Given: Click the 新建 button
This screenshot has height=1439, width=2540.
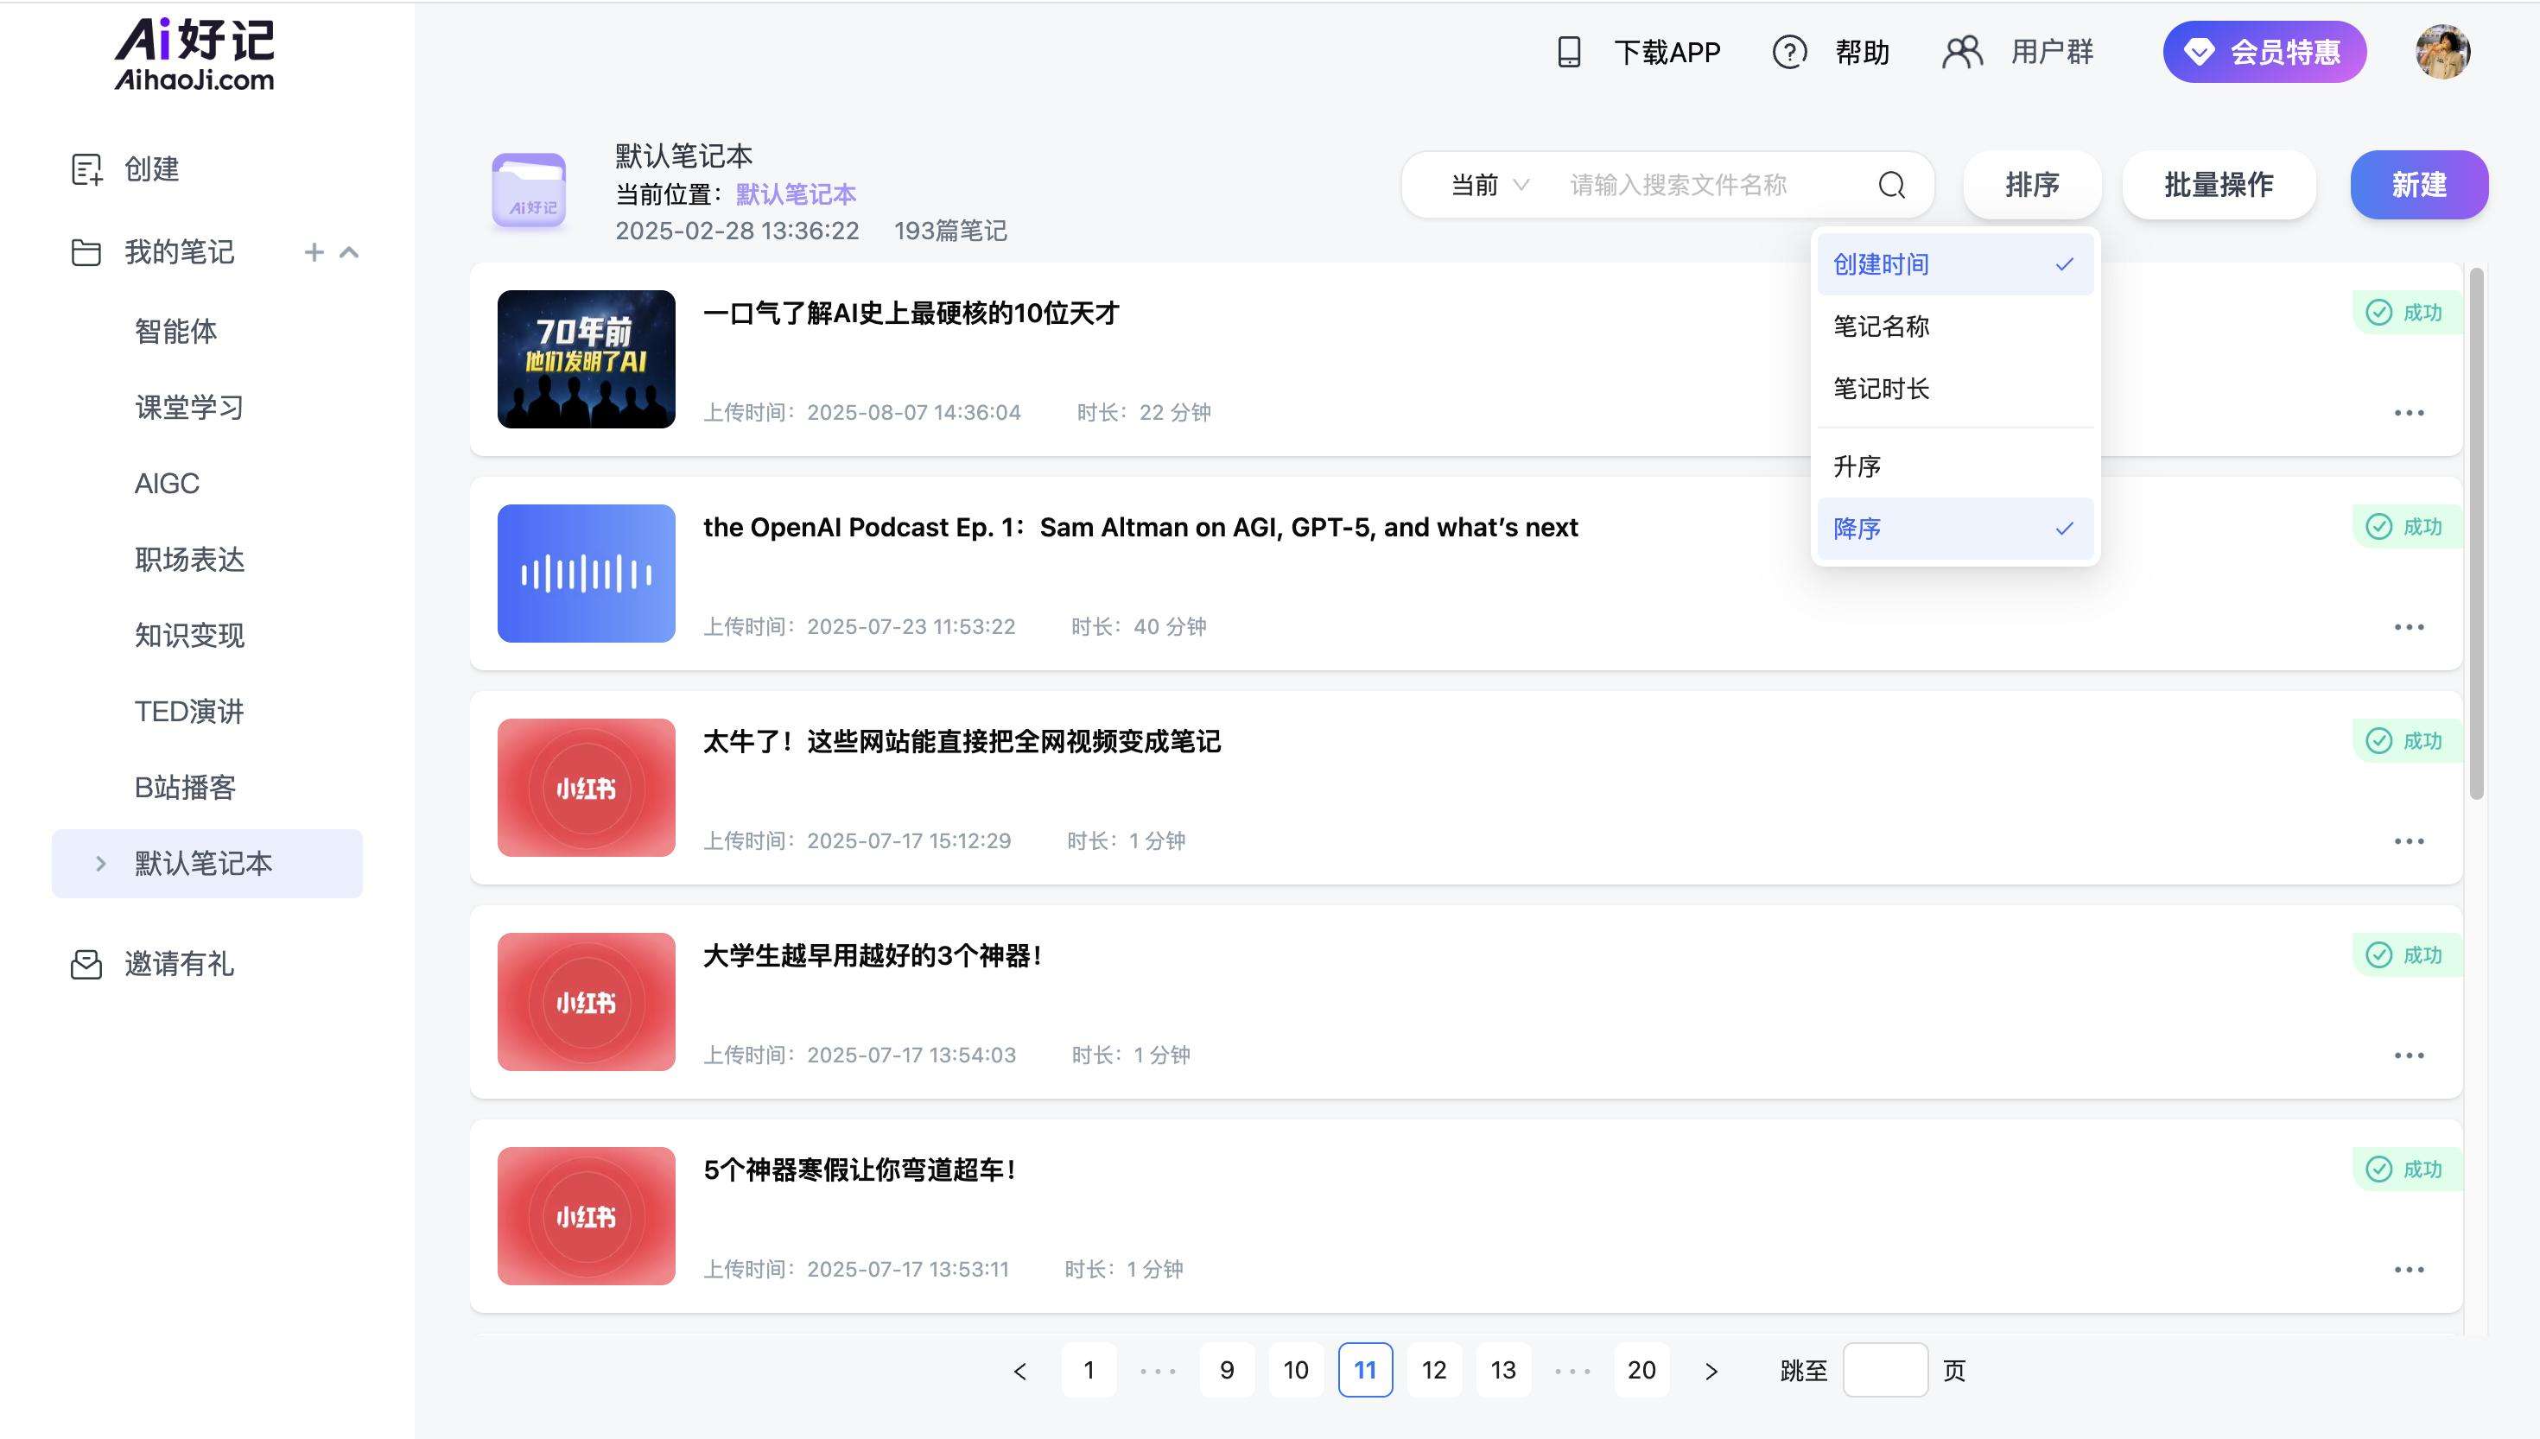Looking at the screenshot, I should pyautogui.click(x=2418, y=185).
